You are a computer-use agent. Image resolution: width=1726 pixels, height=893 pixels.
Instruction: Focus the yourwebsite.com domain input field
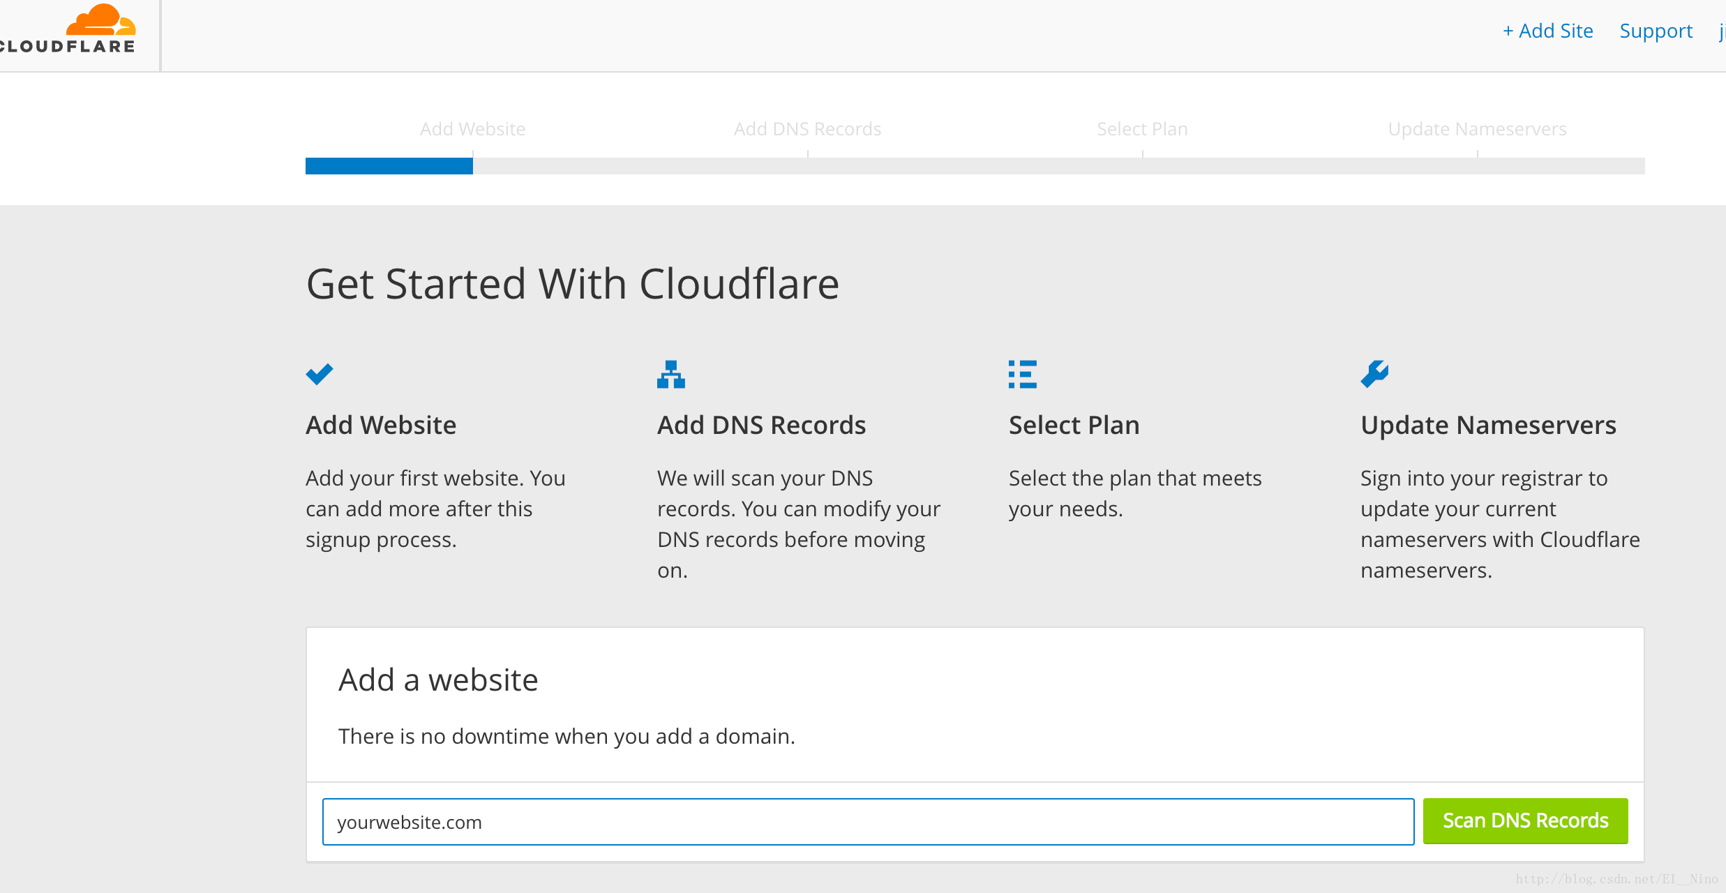pyautogui.click(x=868, y=822)
